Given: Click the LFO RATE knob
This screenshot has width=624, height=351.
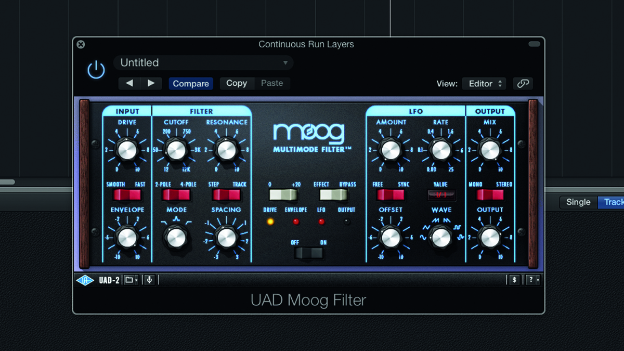Looking at the screenshot, I should [441, 150].
